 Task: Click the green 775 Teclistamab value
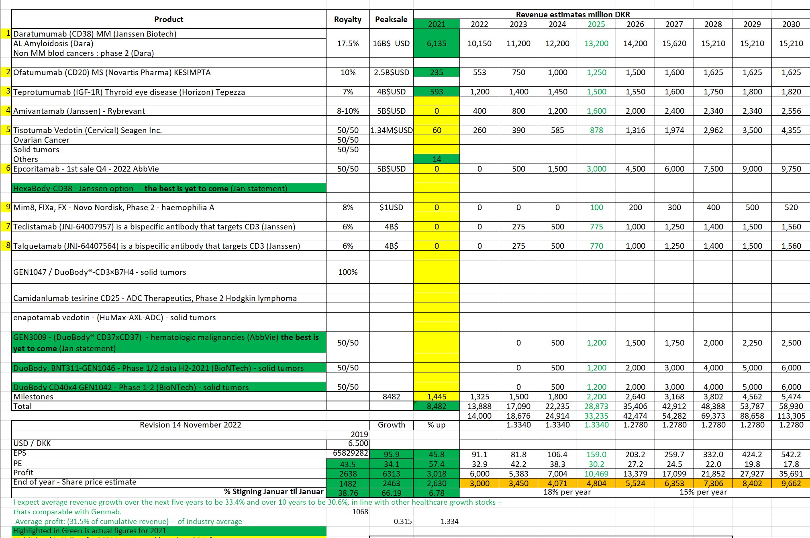click(x=596, y=227)
